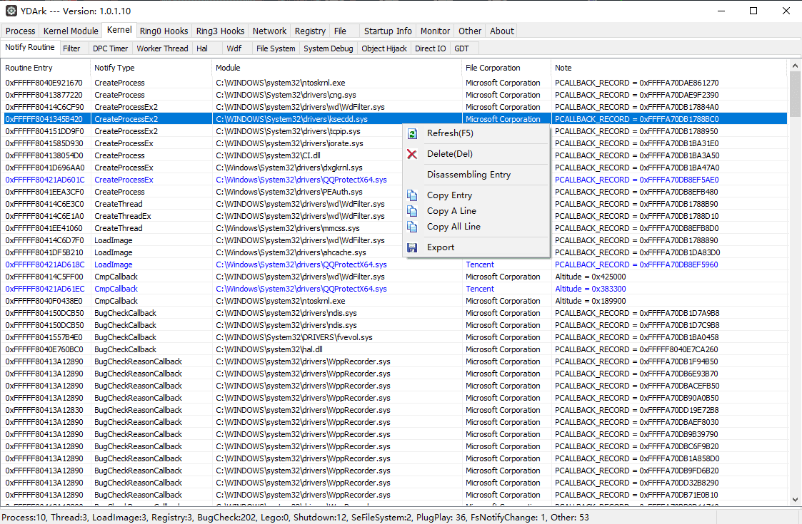Select Copy A Line menu item

tap(476, 211)
